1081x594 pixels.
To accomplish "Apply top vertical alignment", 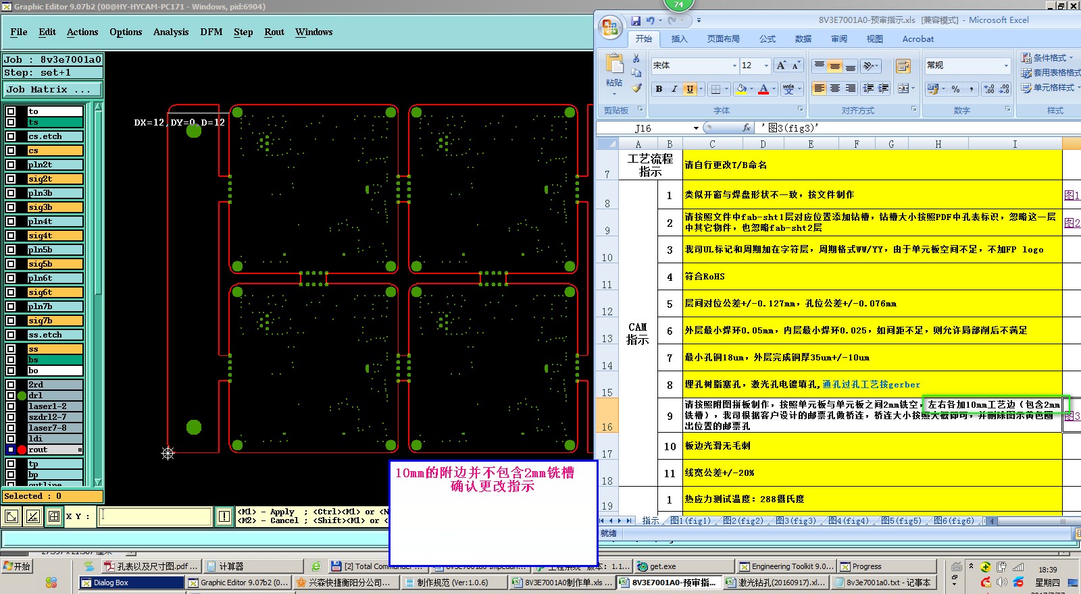I will tap(820, 65).
